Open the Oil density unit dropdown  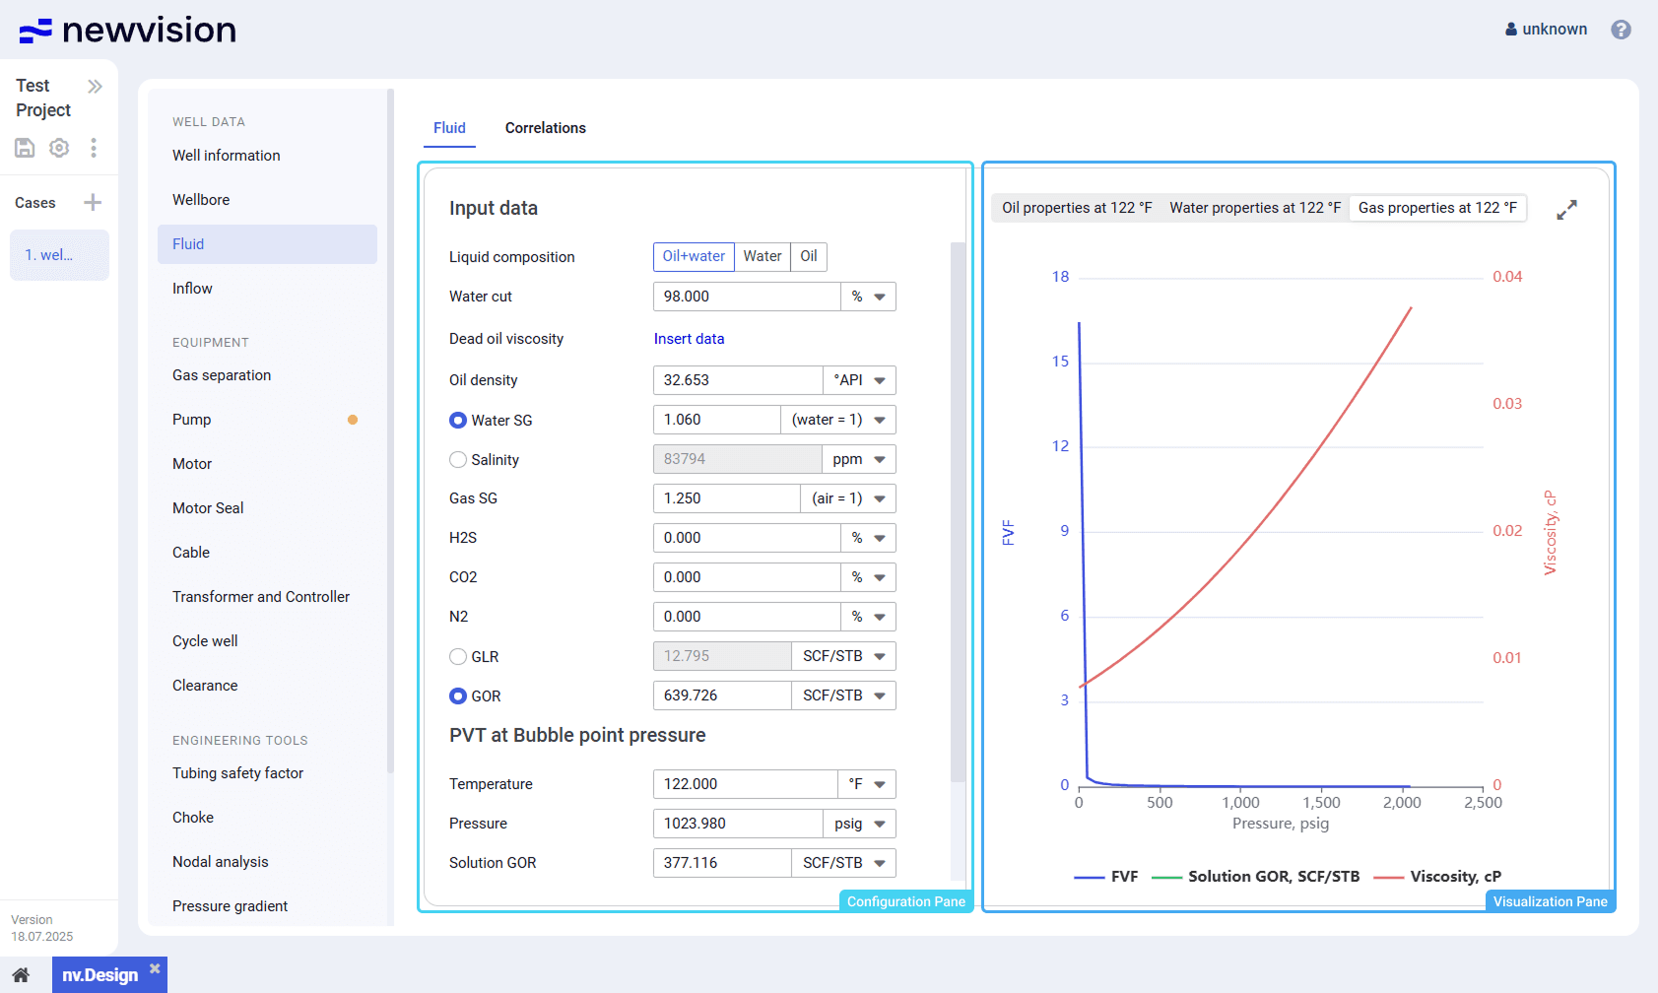point(859,380)
